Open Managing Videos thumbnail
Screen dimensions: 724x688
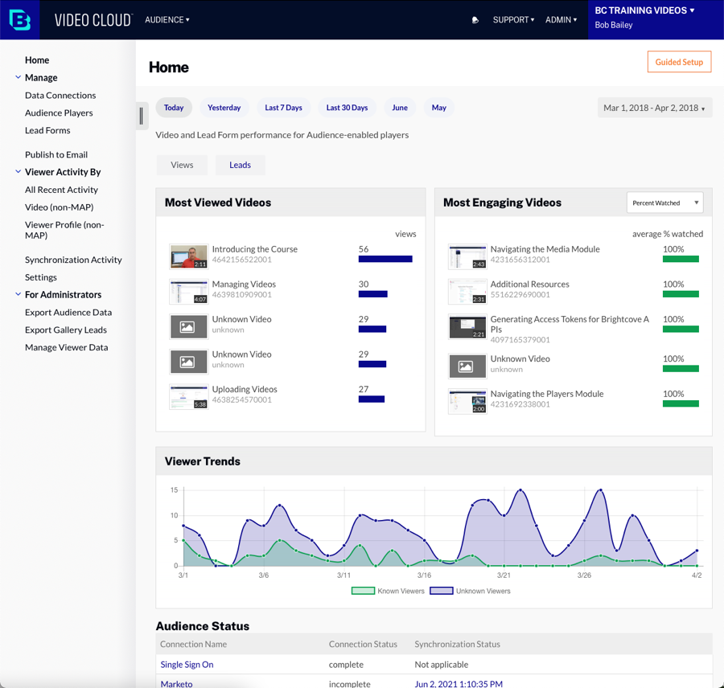coord(188,292)
